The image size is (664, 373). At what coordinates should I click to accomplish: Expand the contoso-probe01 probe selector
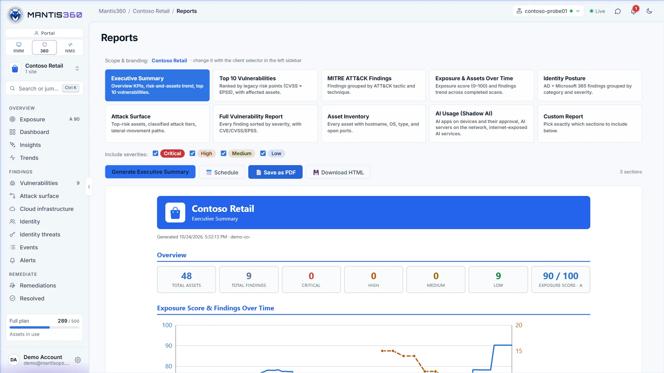click(x=548, y=11)
